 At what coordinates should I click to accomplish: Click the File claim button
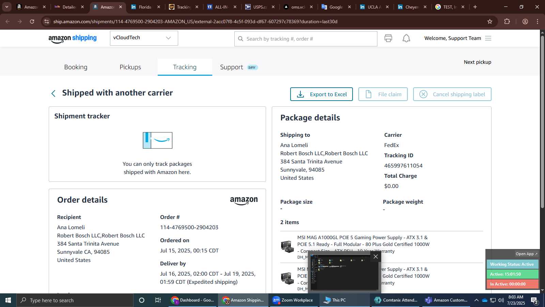coord(383,94)
